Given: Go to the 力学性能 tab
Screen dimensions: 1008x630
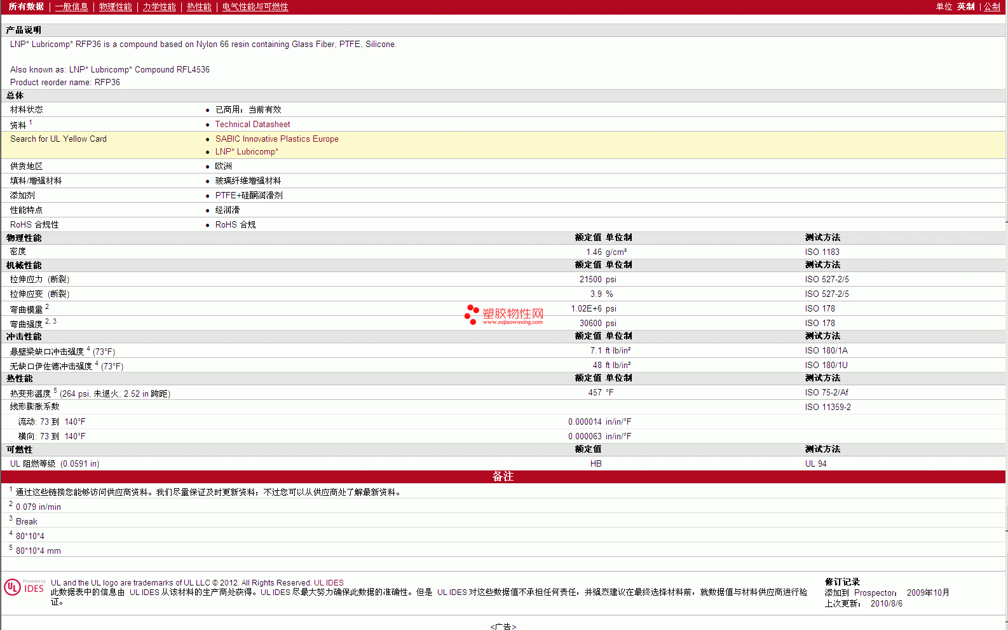Looking at the screenshot, I should 159,6.
